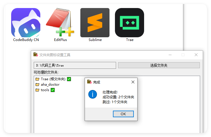Click the Trae label under black icon
The height and width of the screenshot is (137, 211).
130,40
